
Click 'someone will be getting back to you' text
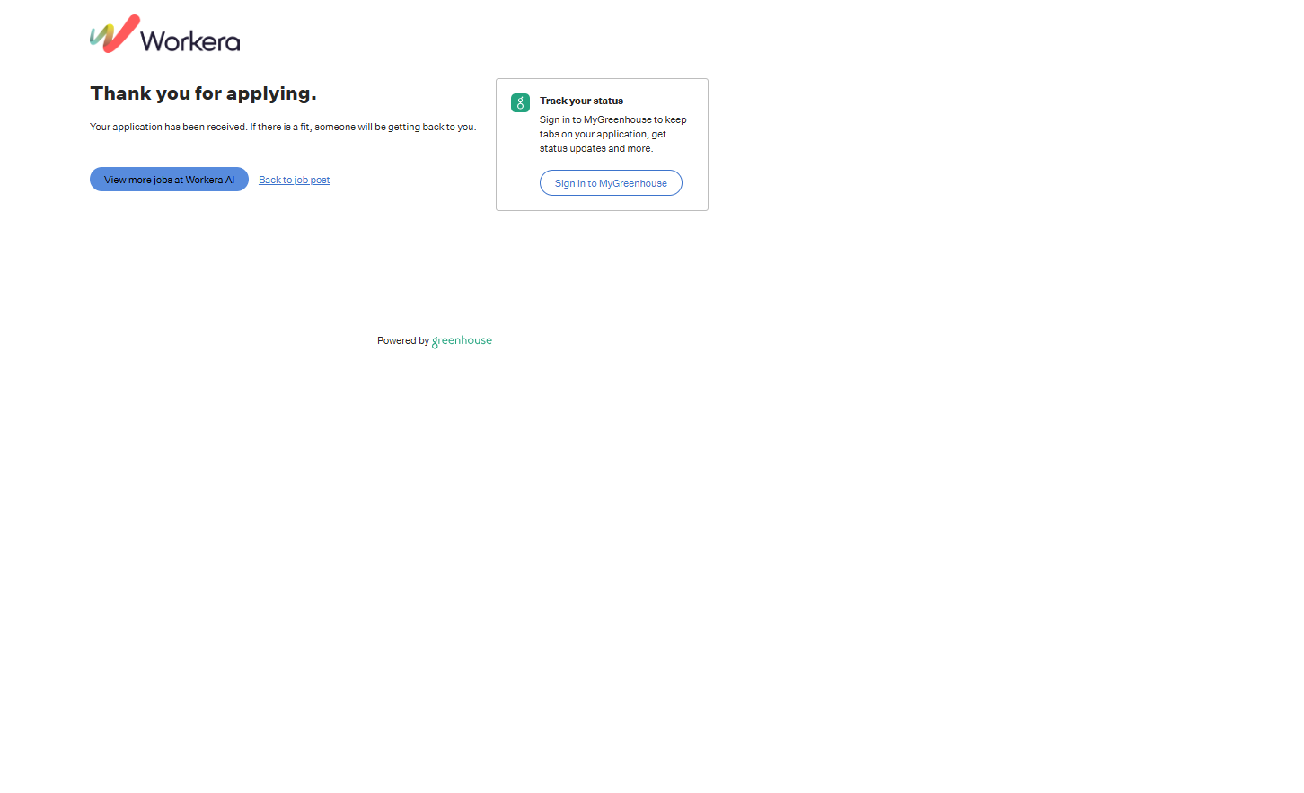pyautogui.click(x=394, y=128)
